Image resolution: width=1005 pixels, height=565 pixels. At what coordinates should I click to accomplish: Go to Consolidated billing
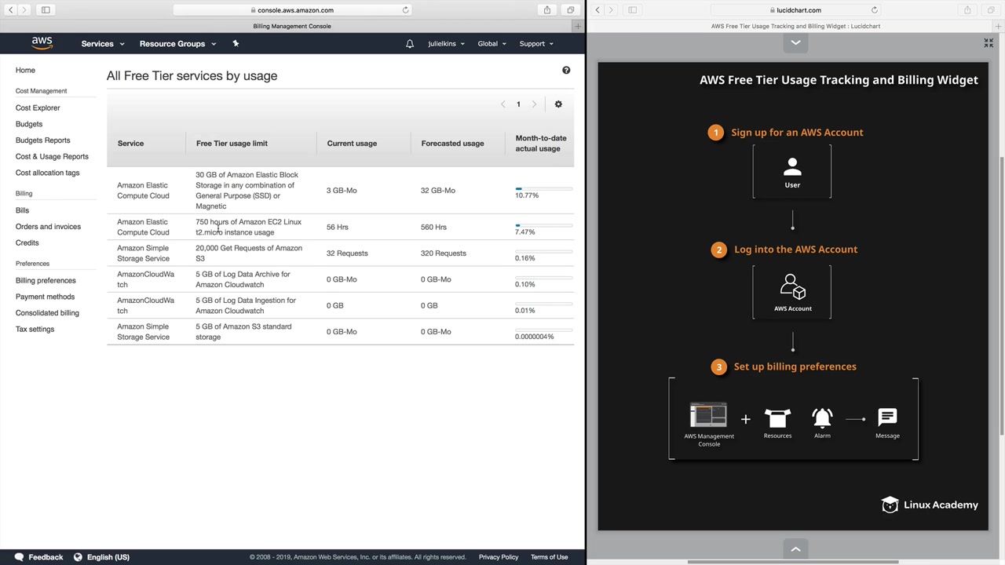[47, 313]
